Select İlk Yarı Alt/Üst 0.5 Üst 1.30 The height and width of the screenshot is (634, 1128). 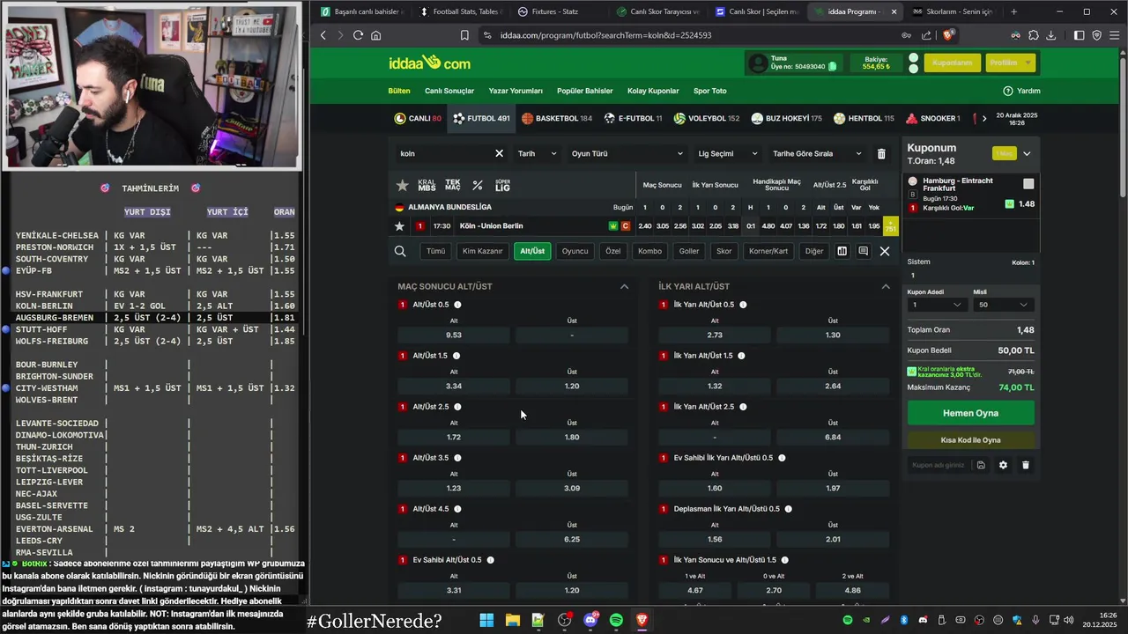coord(833,335)
